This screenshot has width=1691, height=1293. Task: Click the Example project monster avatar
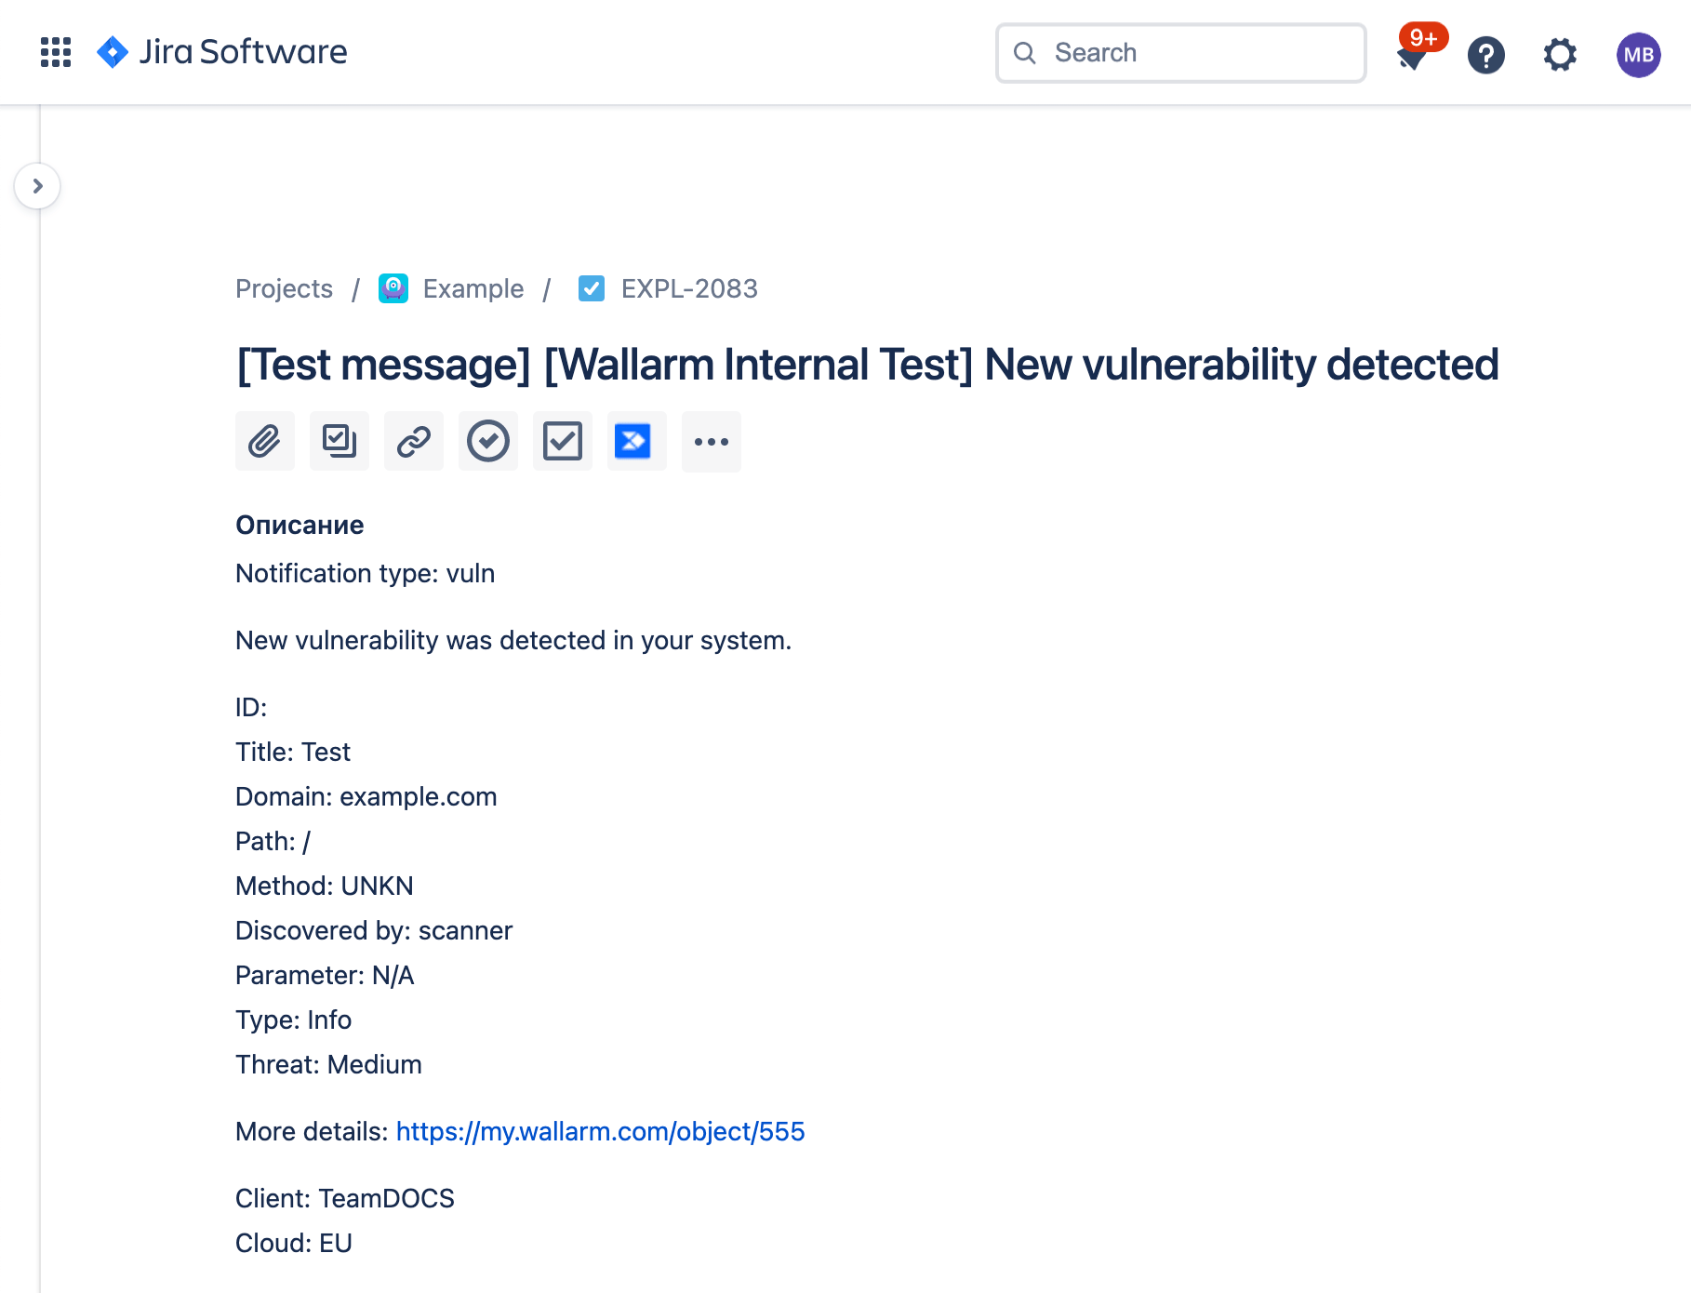coord(393,288)
